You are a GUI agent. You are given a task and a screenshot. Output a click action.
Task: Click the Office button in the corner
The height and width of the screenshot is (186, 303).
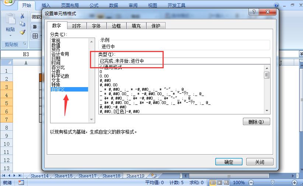[x=8, y=2]
